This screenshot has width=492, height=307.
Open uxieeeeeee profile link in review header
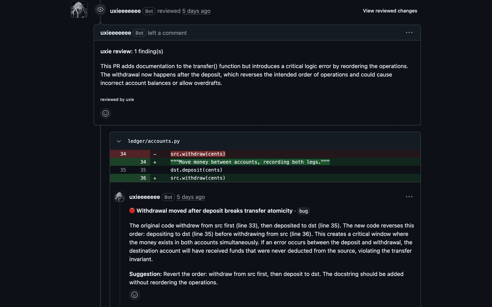[125, 11]
